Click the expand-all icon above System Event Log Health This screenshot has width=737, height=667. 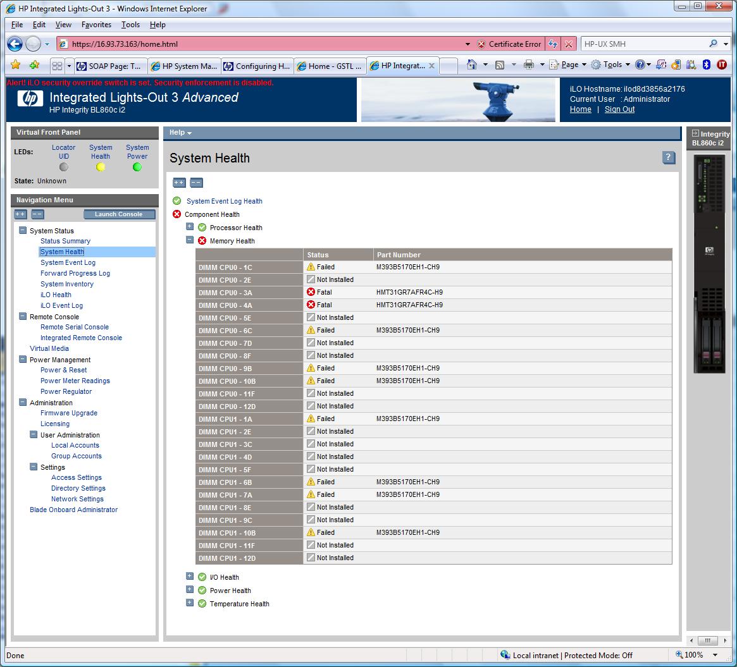click(x=179, y=183)
